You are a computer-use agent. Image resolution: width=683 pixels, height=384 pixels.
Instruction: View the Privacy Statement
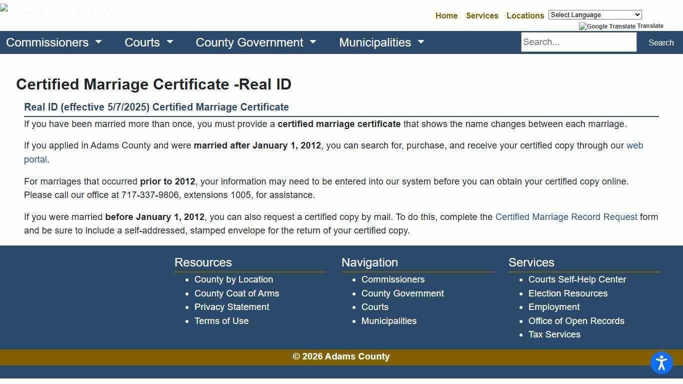pyautogui.click(x=232, y=307)
